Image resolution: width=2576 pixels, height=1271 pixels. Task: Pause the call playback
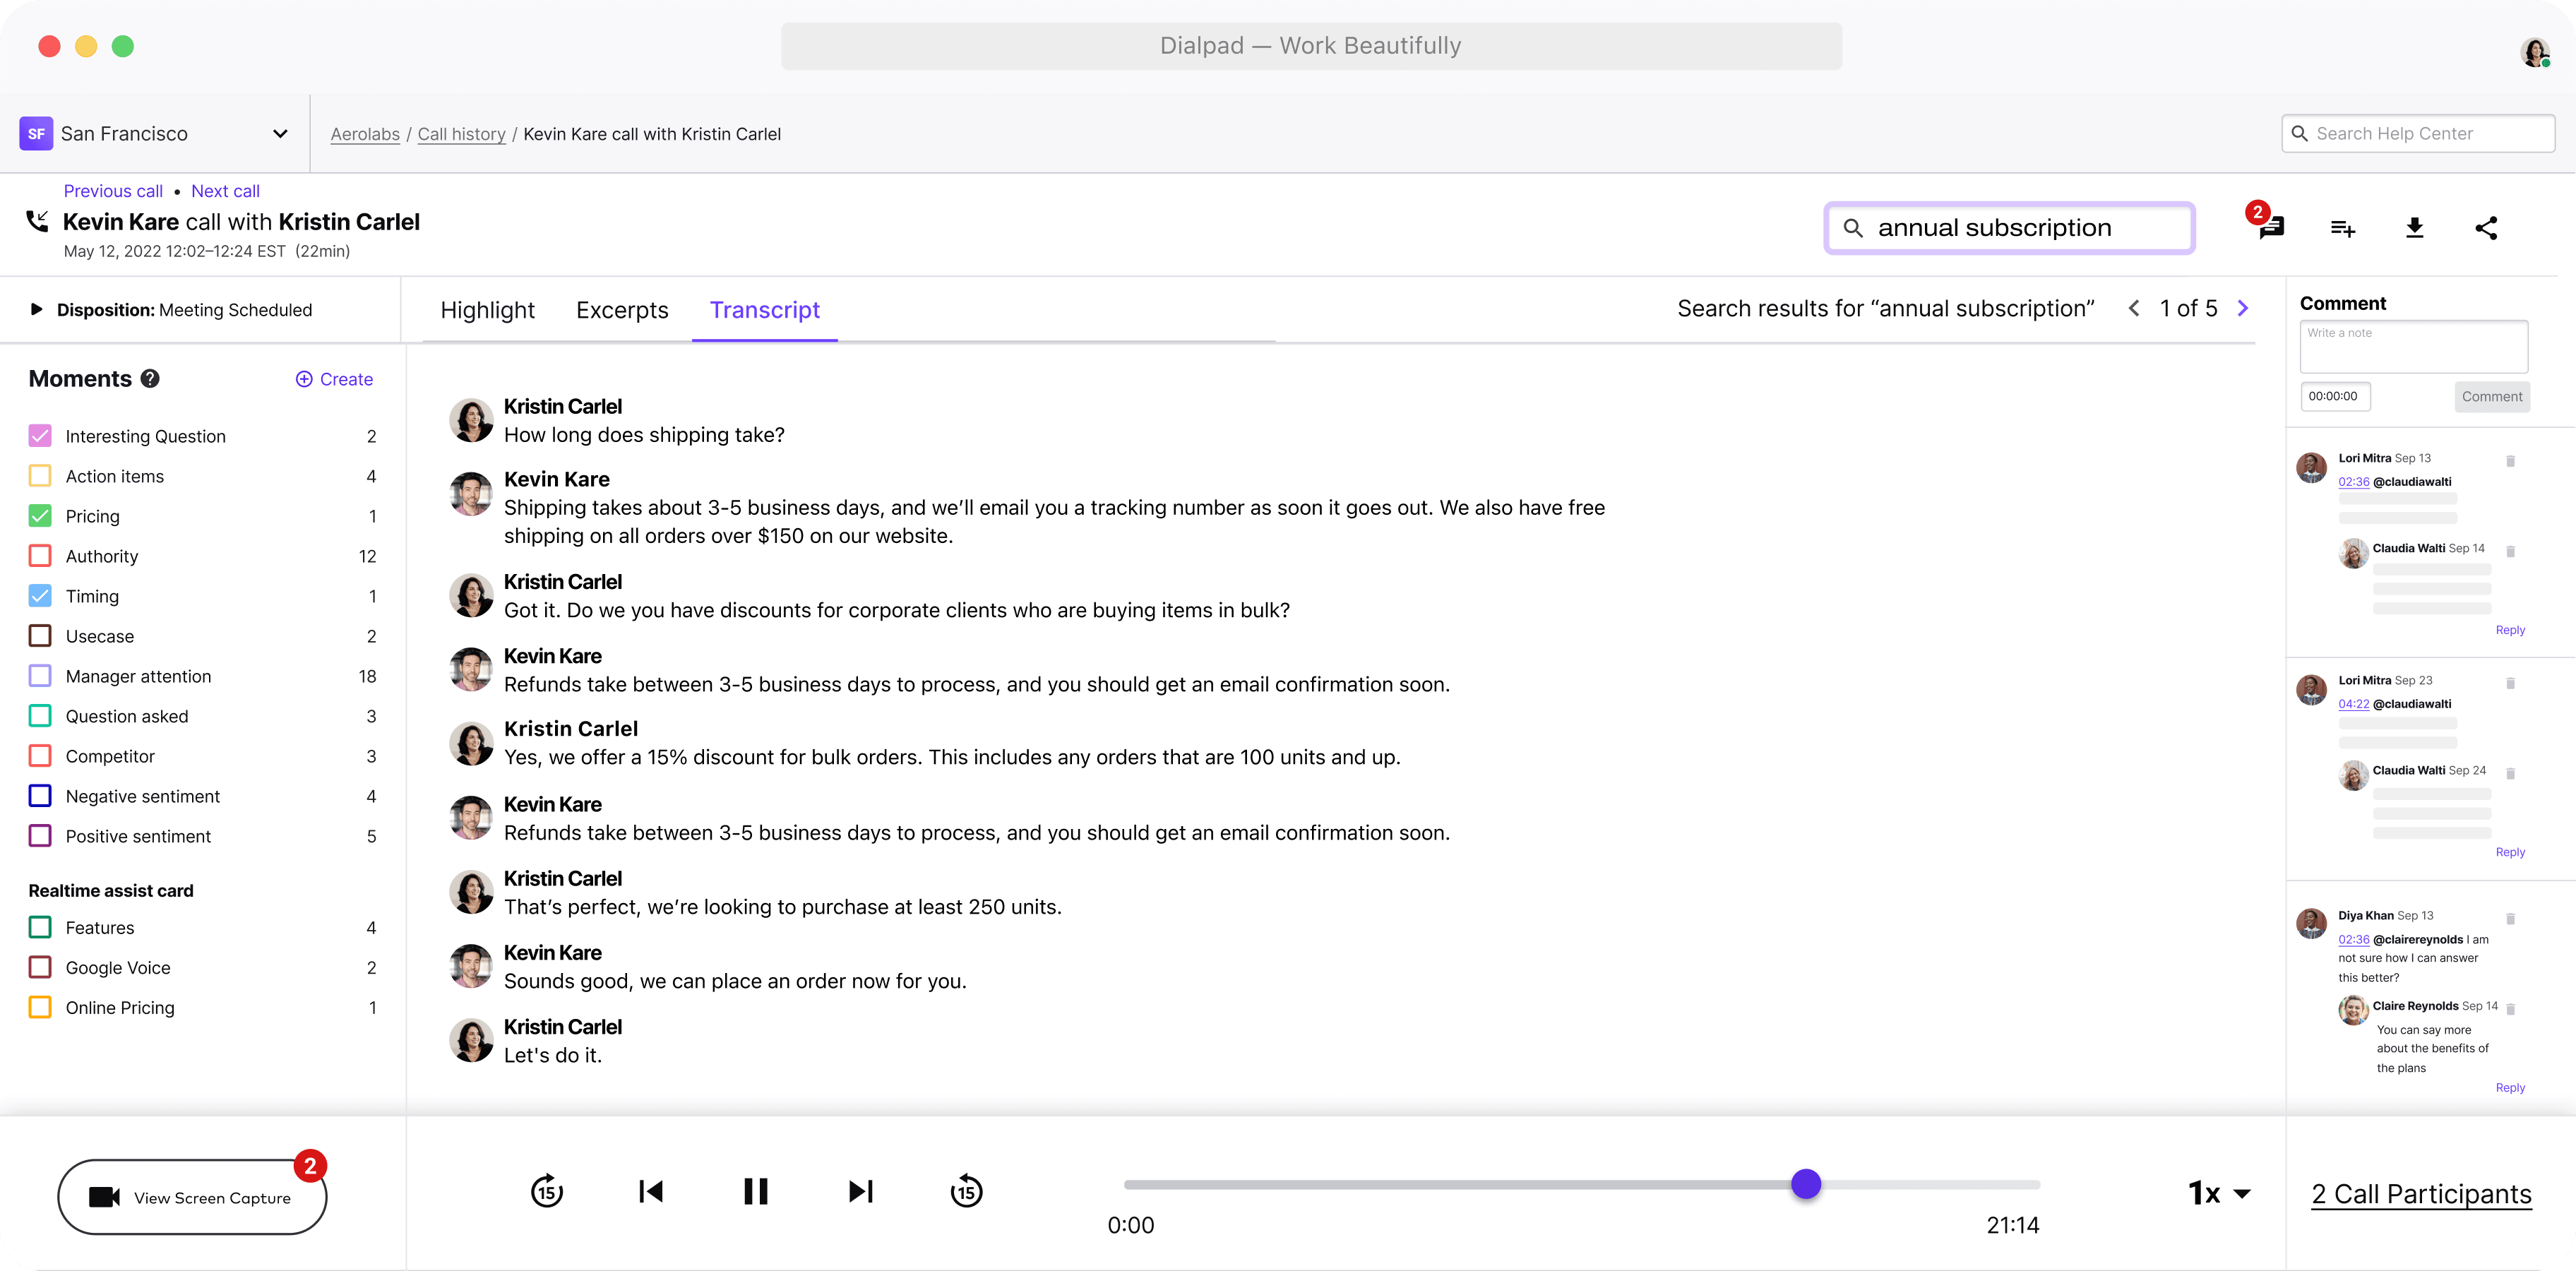(x=755, y=1191)
